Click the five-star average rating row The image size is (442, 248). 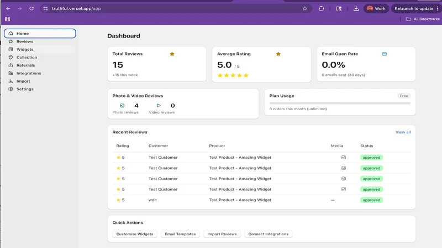point(233,76)
